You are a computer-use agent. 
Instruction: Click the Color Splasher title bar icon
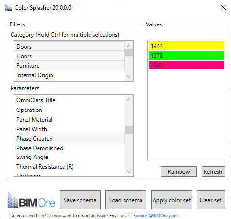[8, 8]
